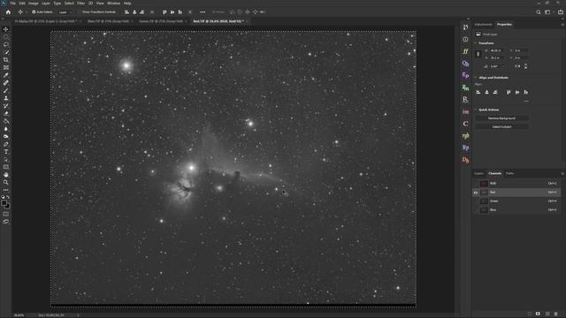This screenshot has height=318, width=566.
Task: Open the Auto-Select Layer dropdown
Action: (65, 11)
